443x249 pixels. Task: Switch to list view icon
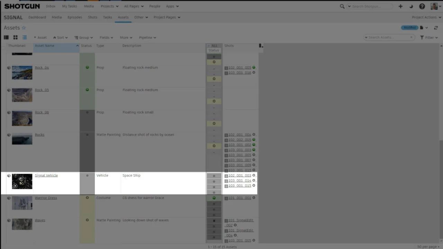tap(25, 37)
